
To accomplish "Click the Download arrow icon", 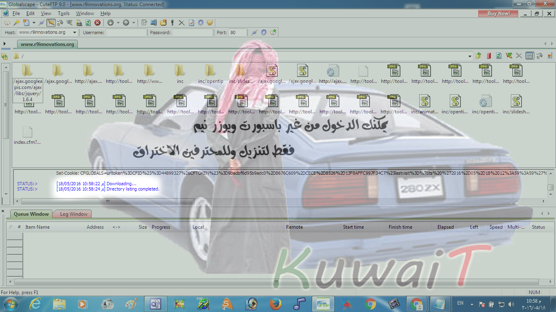I will pyautogui.click(x=110, y=23).
